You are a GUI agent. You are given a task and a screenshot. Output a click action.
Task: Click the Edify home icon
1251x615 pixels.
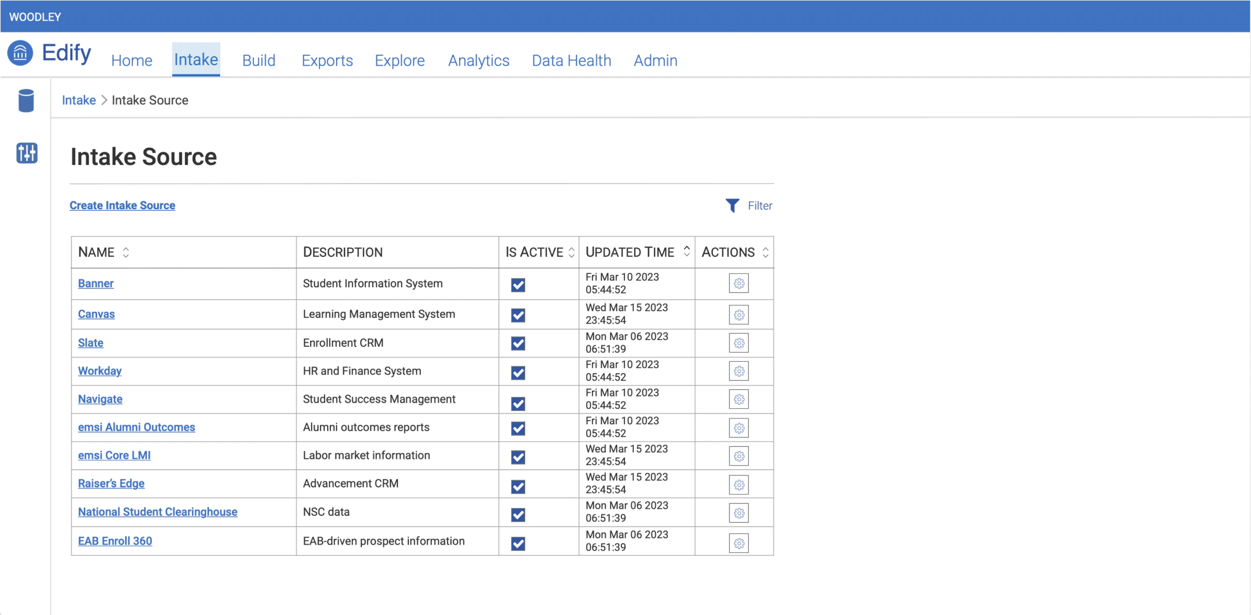coord(19,53)
